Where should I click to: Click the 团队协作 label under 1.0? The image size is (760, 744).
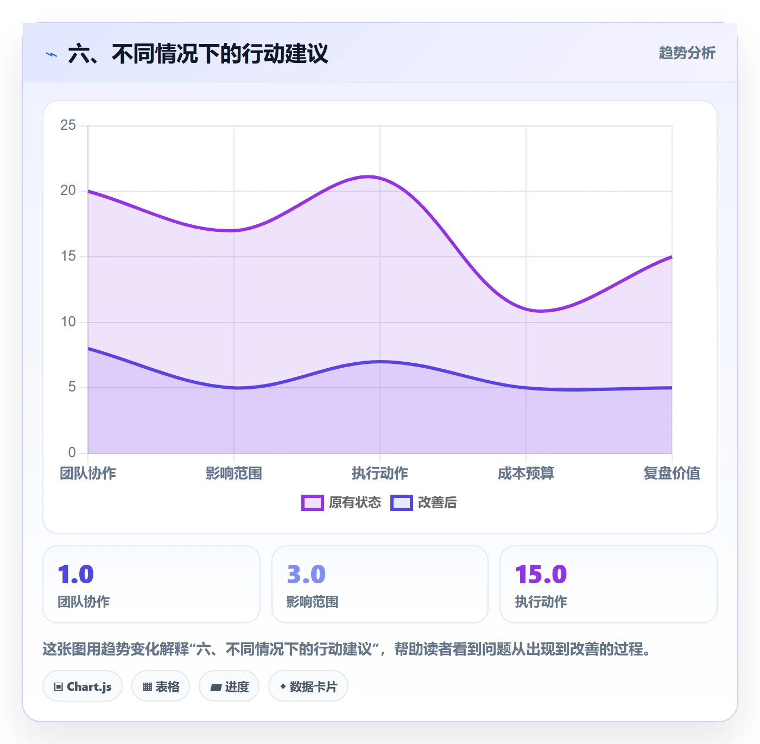pos(84,602)
